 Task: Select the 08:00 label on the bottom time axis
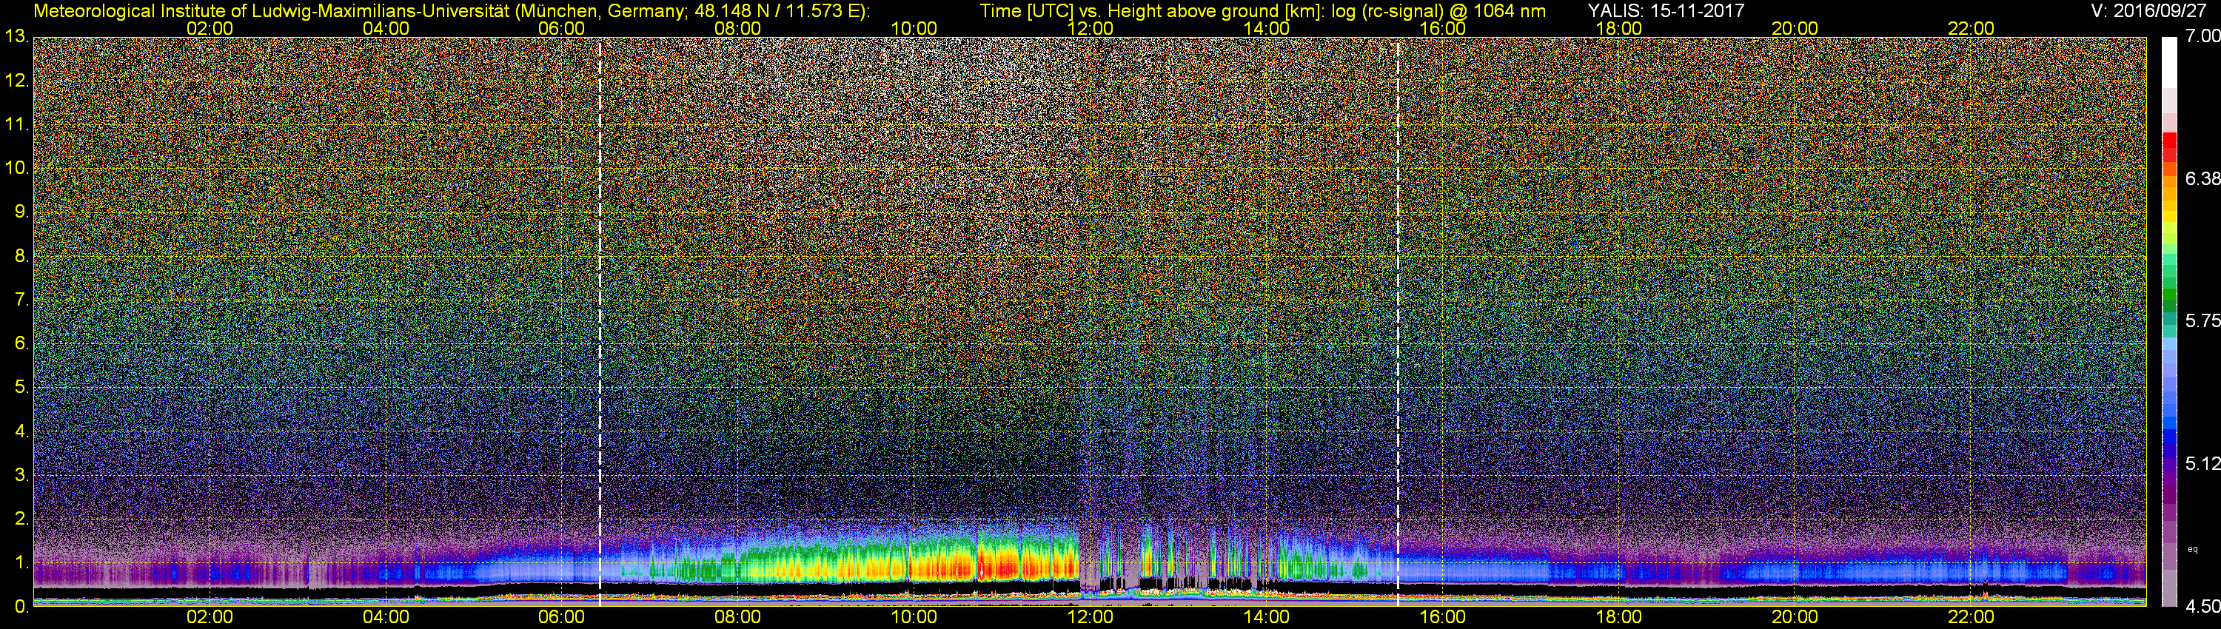pos(738,617)
